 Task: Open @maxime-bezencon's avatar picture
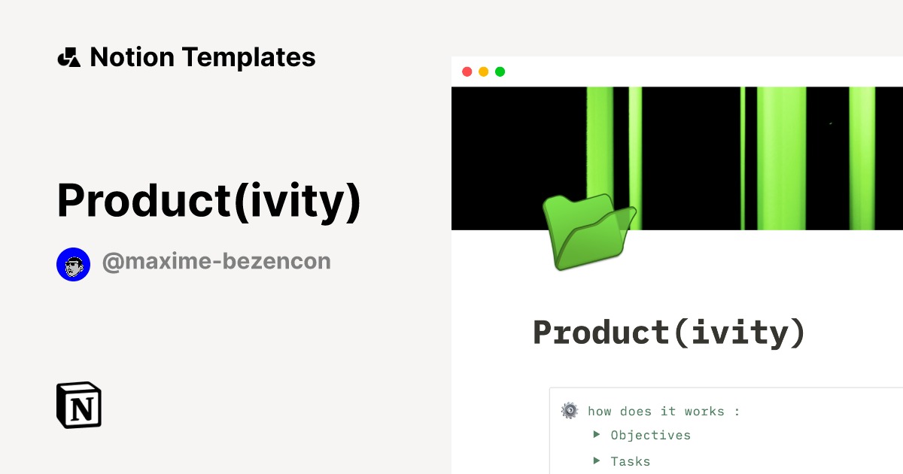click(x=74, y=264)
